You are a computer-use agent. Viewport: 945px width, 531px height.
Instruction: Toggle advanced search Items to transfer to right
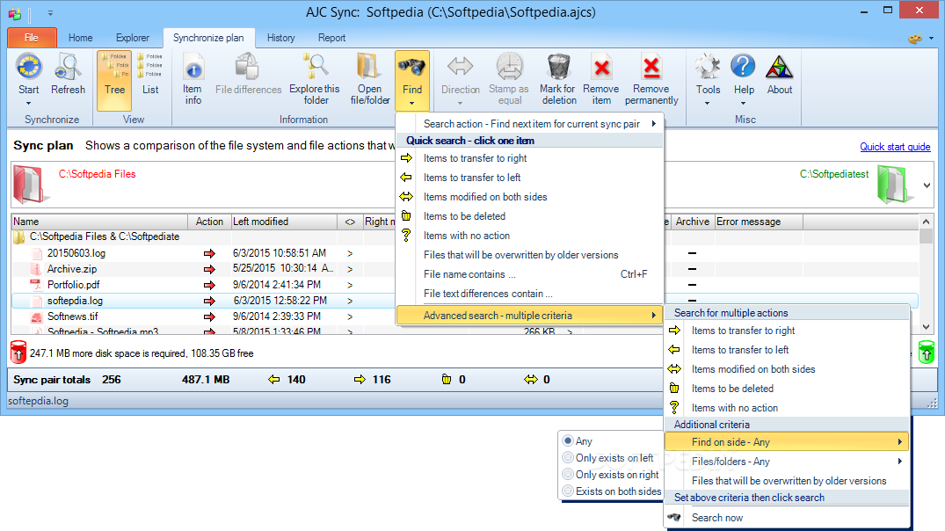(x=787, y=331)
